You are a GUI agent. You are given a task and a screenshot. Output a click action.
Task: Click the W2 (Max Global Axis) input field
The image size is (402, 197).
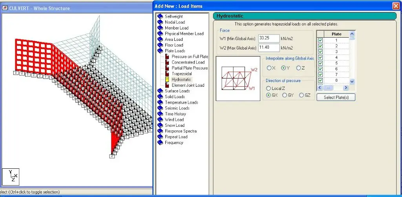(269, 47)
